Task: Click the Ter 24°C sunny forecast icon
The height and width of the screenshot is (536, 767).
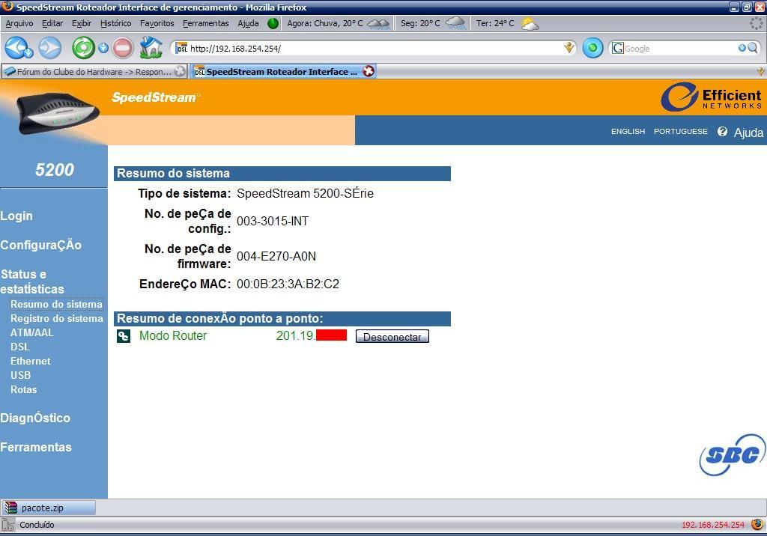Action: 530,23
